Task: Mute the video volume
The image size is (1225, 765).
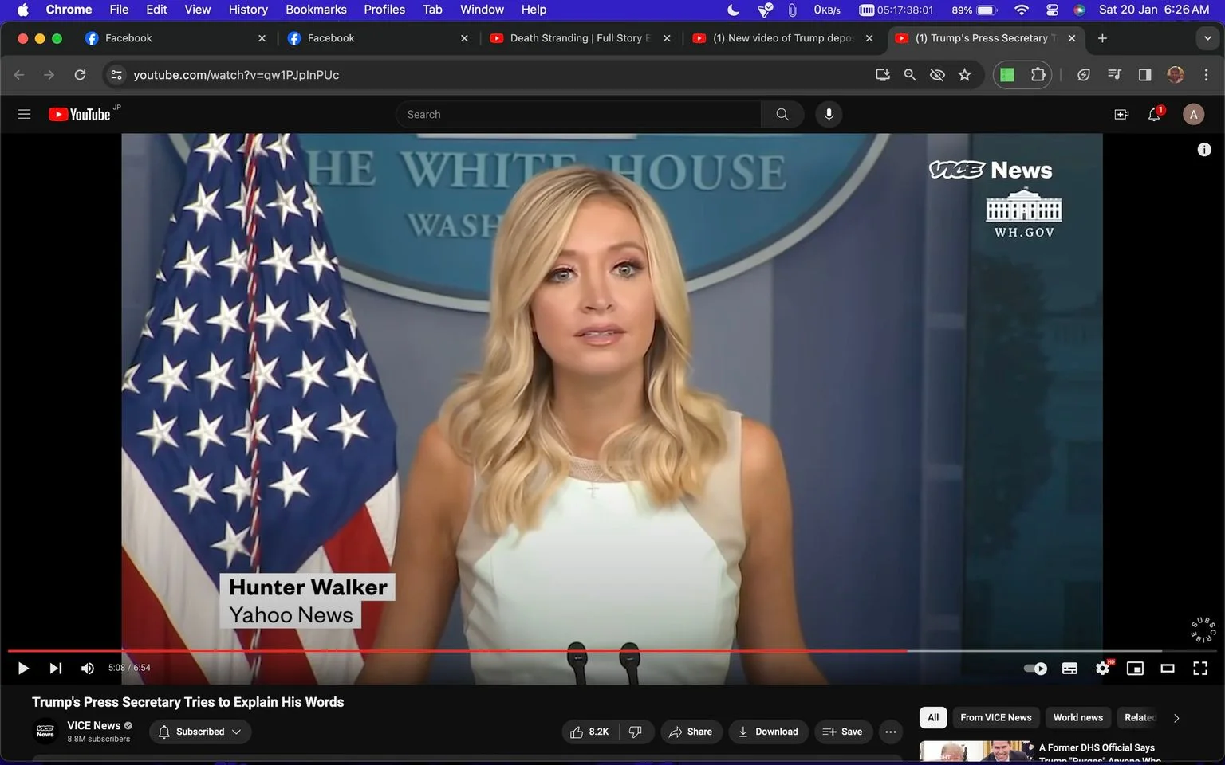Action: coord(88,669)
